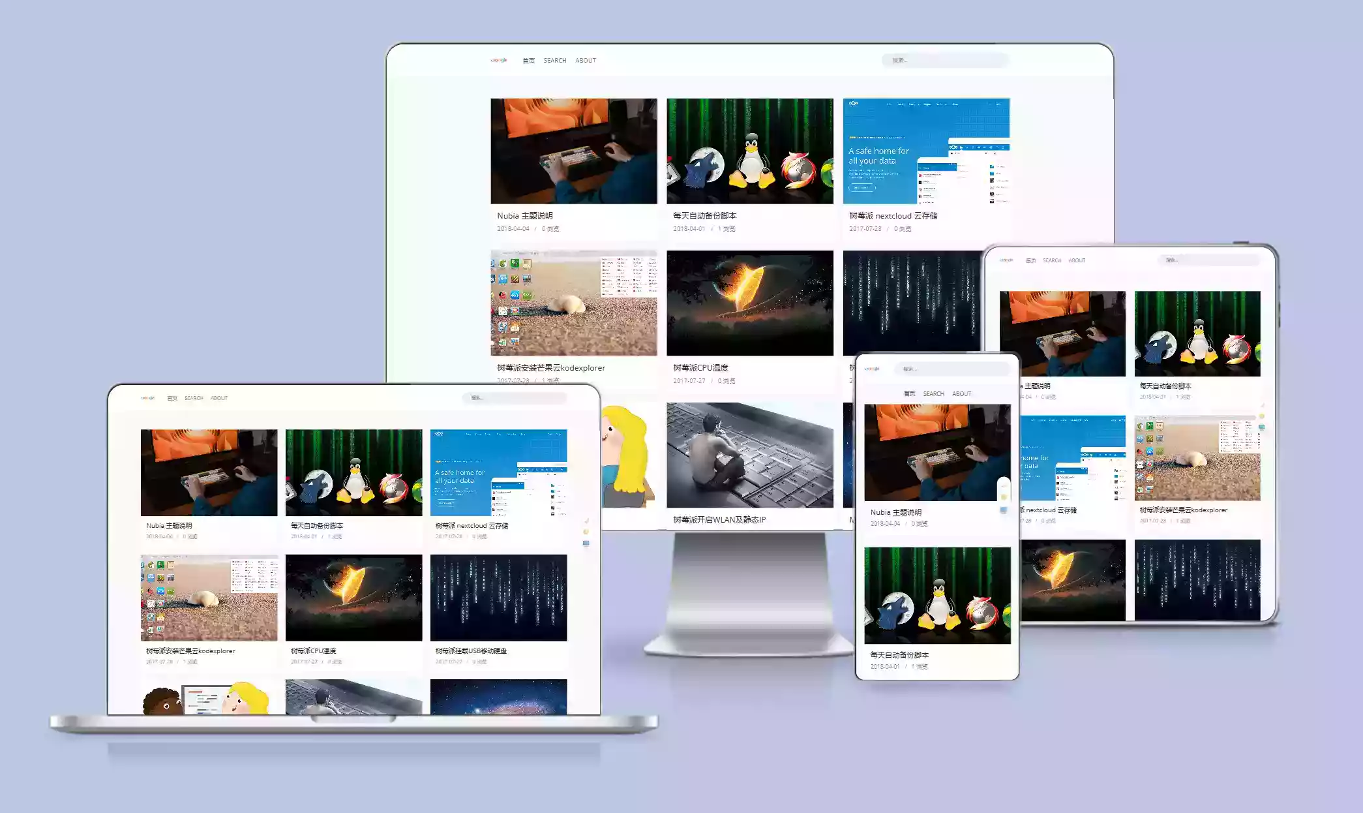The height and width of the screenshot is (813, 1363).
Task: Click the keyboard-gamer thumbnail on the monitor
Action: [x=574, y=151]
